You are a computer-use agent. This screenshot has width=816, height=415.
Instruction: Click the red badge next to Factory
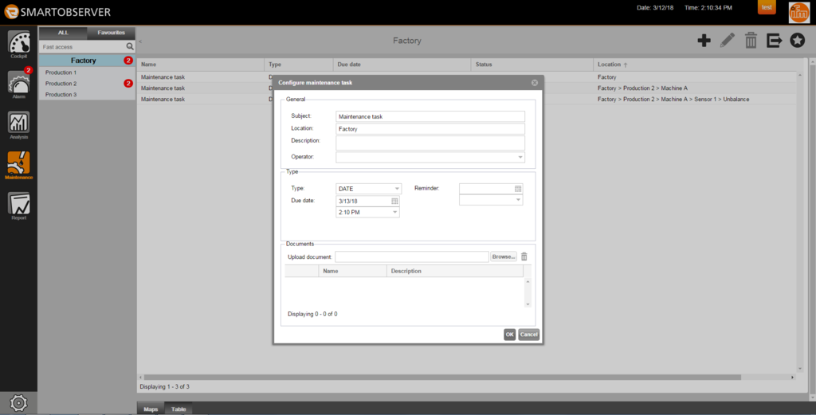[128, 61]
